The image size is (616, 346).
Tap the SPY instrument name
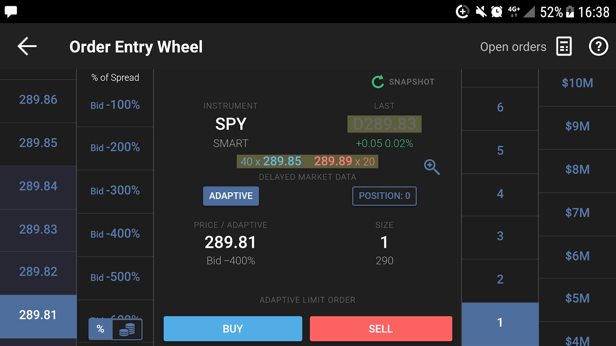231,124
